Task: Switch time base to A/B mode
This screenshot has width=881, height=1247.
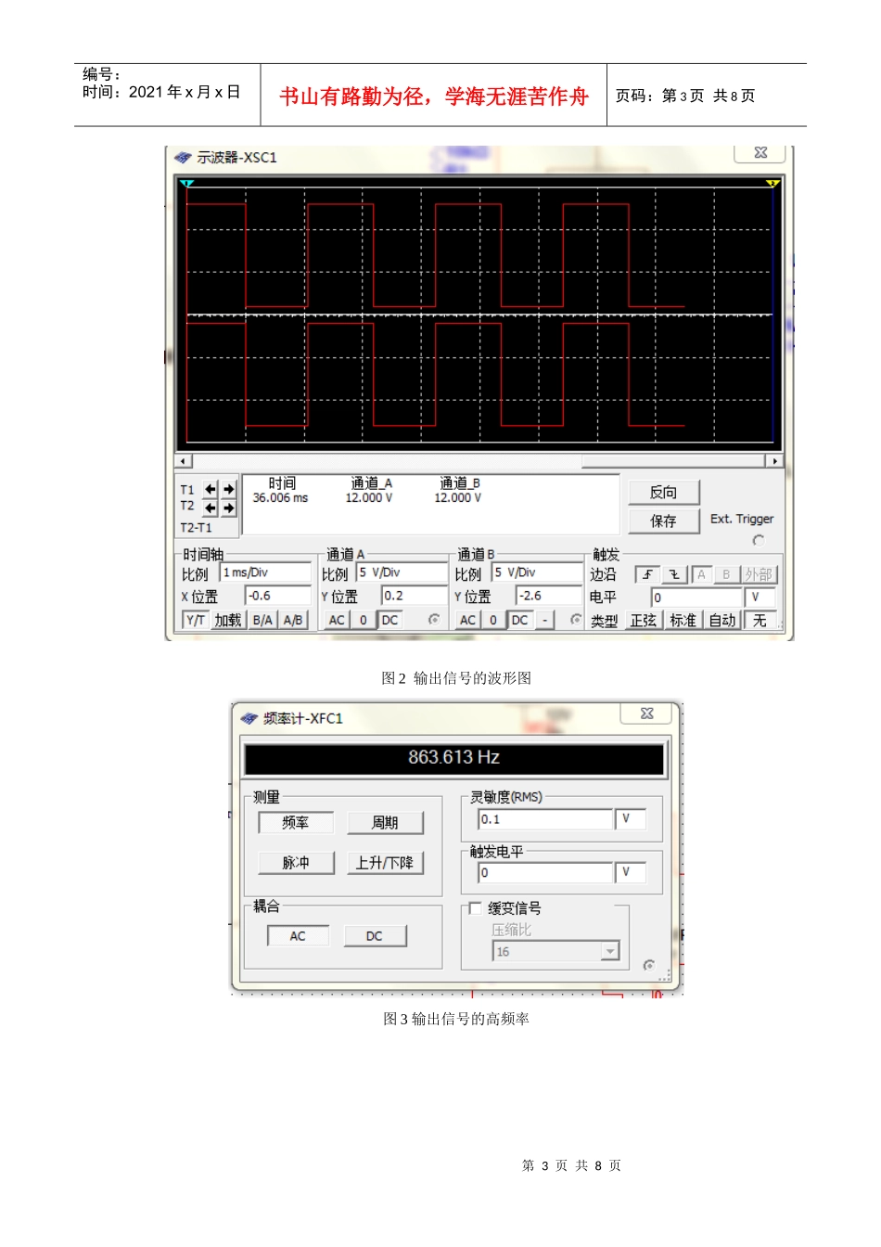Action: tap(293, 620)
